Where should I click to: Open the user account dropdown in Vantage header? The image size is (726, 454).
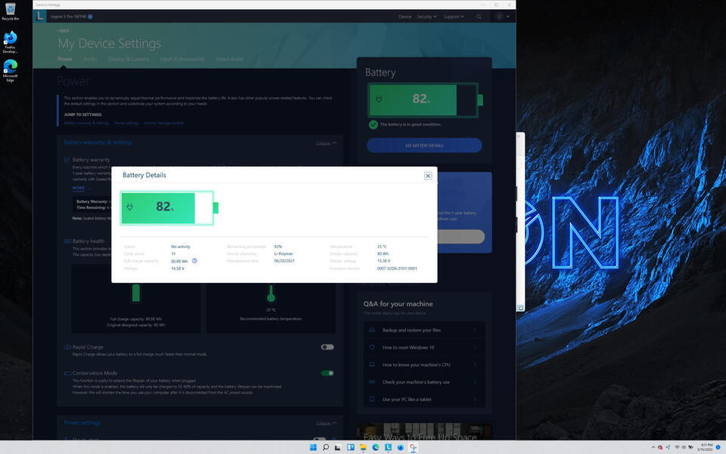pos(503,17)
